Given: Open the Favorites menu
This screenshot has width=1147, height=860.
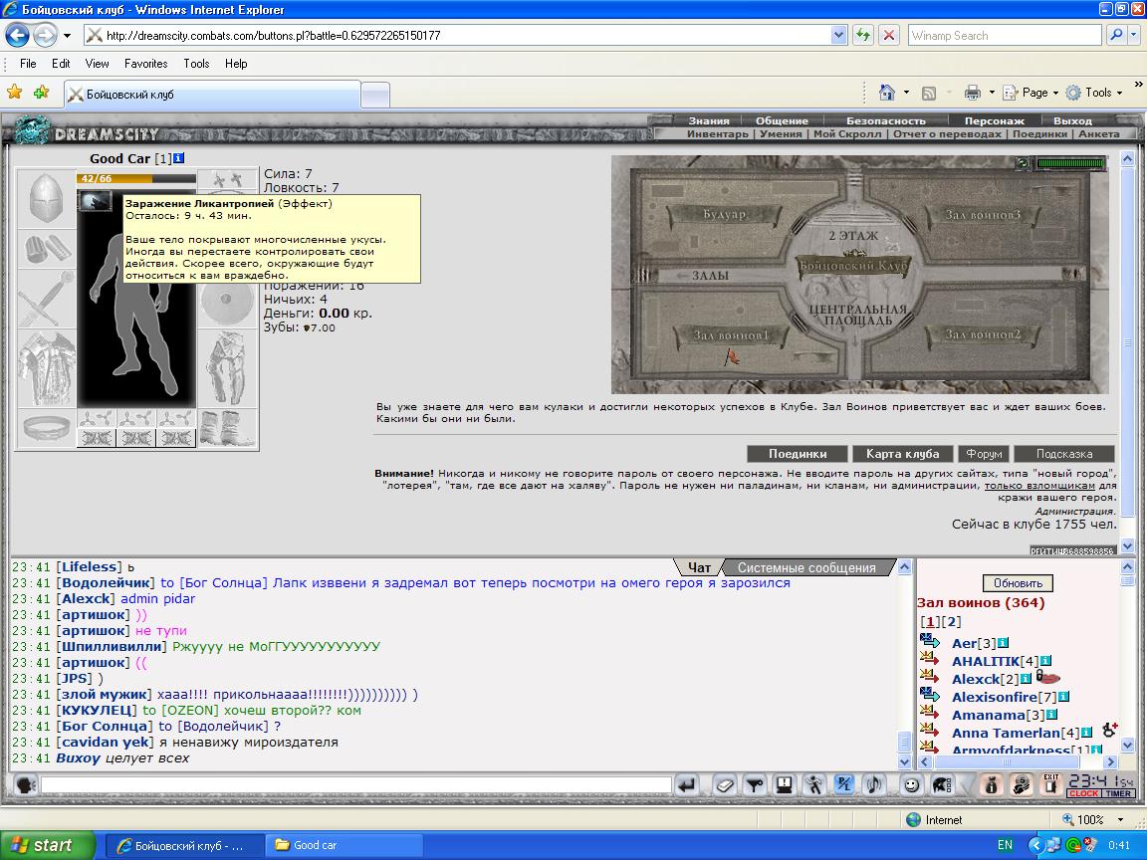Looking at the screenshot, I should [x=145, y=64].
